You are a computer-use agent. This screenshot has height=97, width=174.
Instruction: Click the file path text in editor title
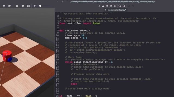[113, 2]
